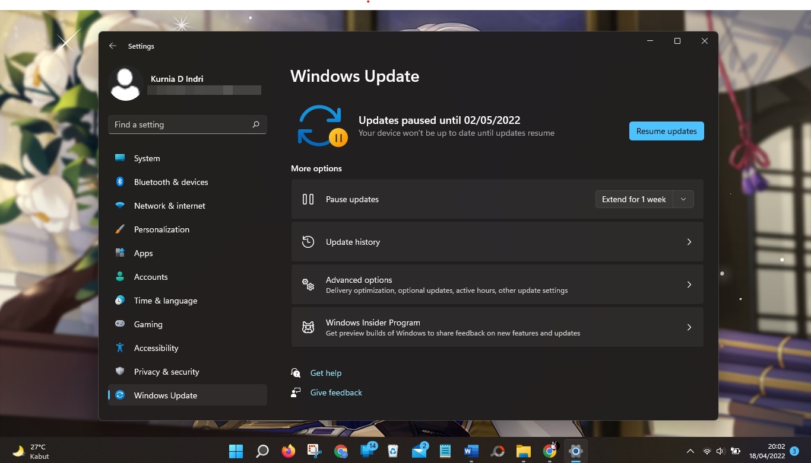This screenshot has width=811, height=463.
Task: Click the battery tray icon
Action: 736,451
